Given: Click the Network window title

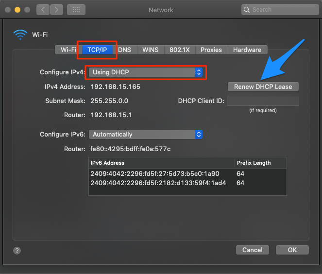Looking at the screenshot, I should coord(161,10).
